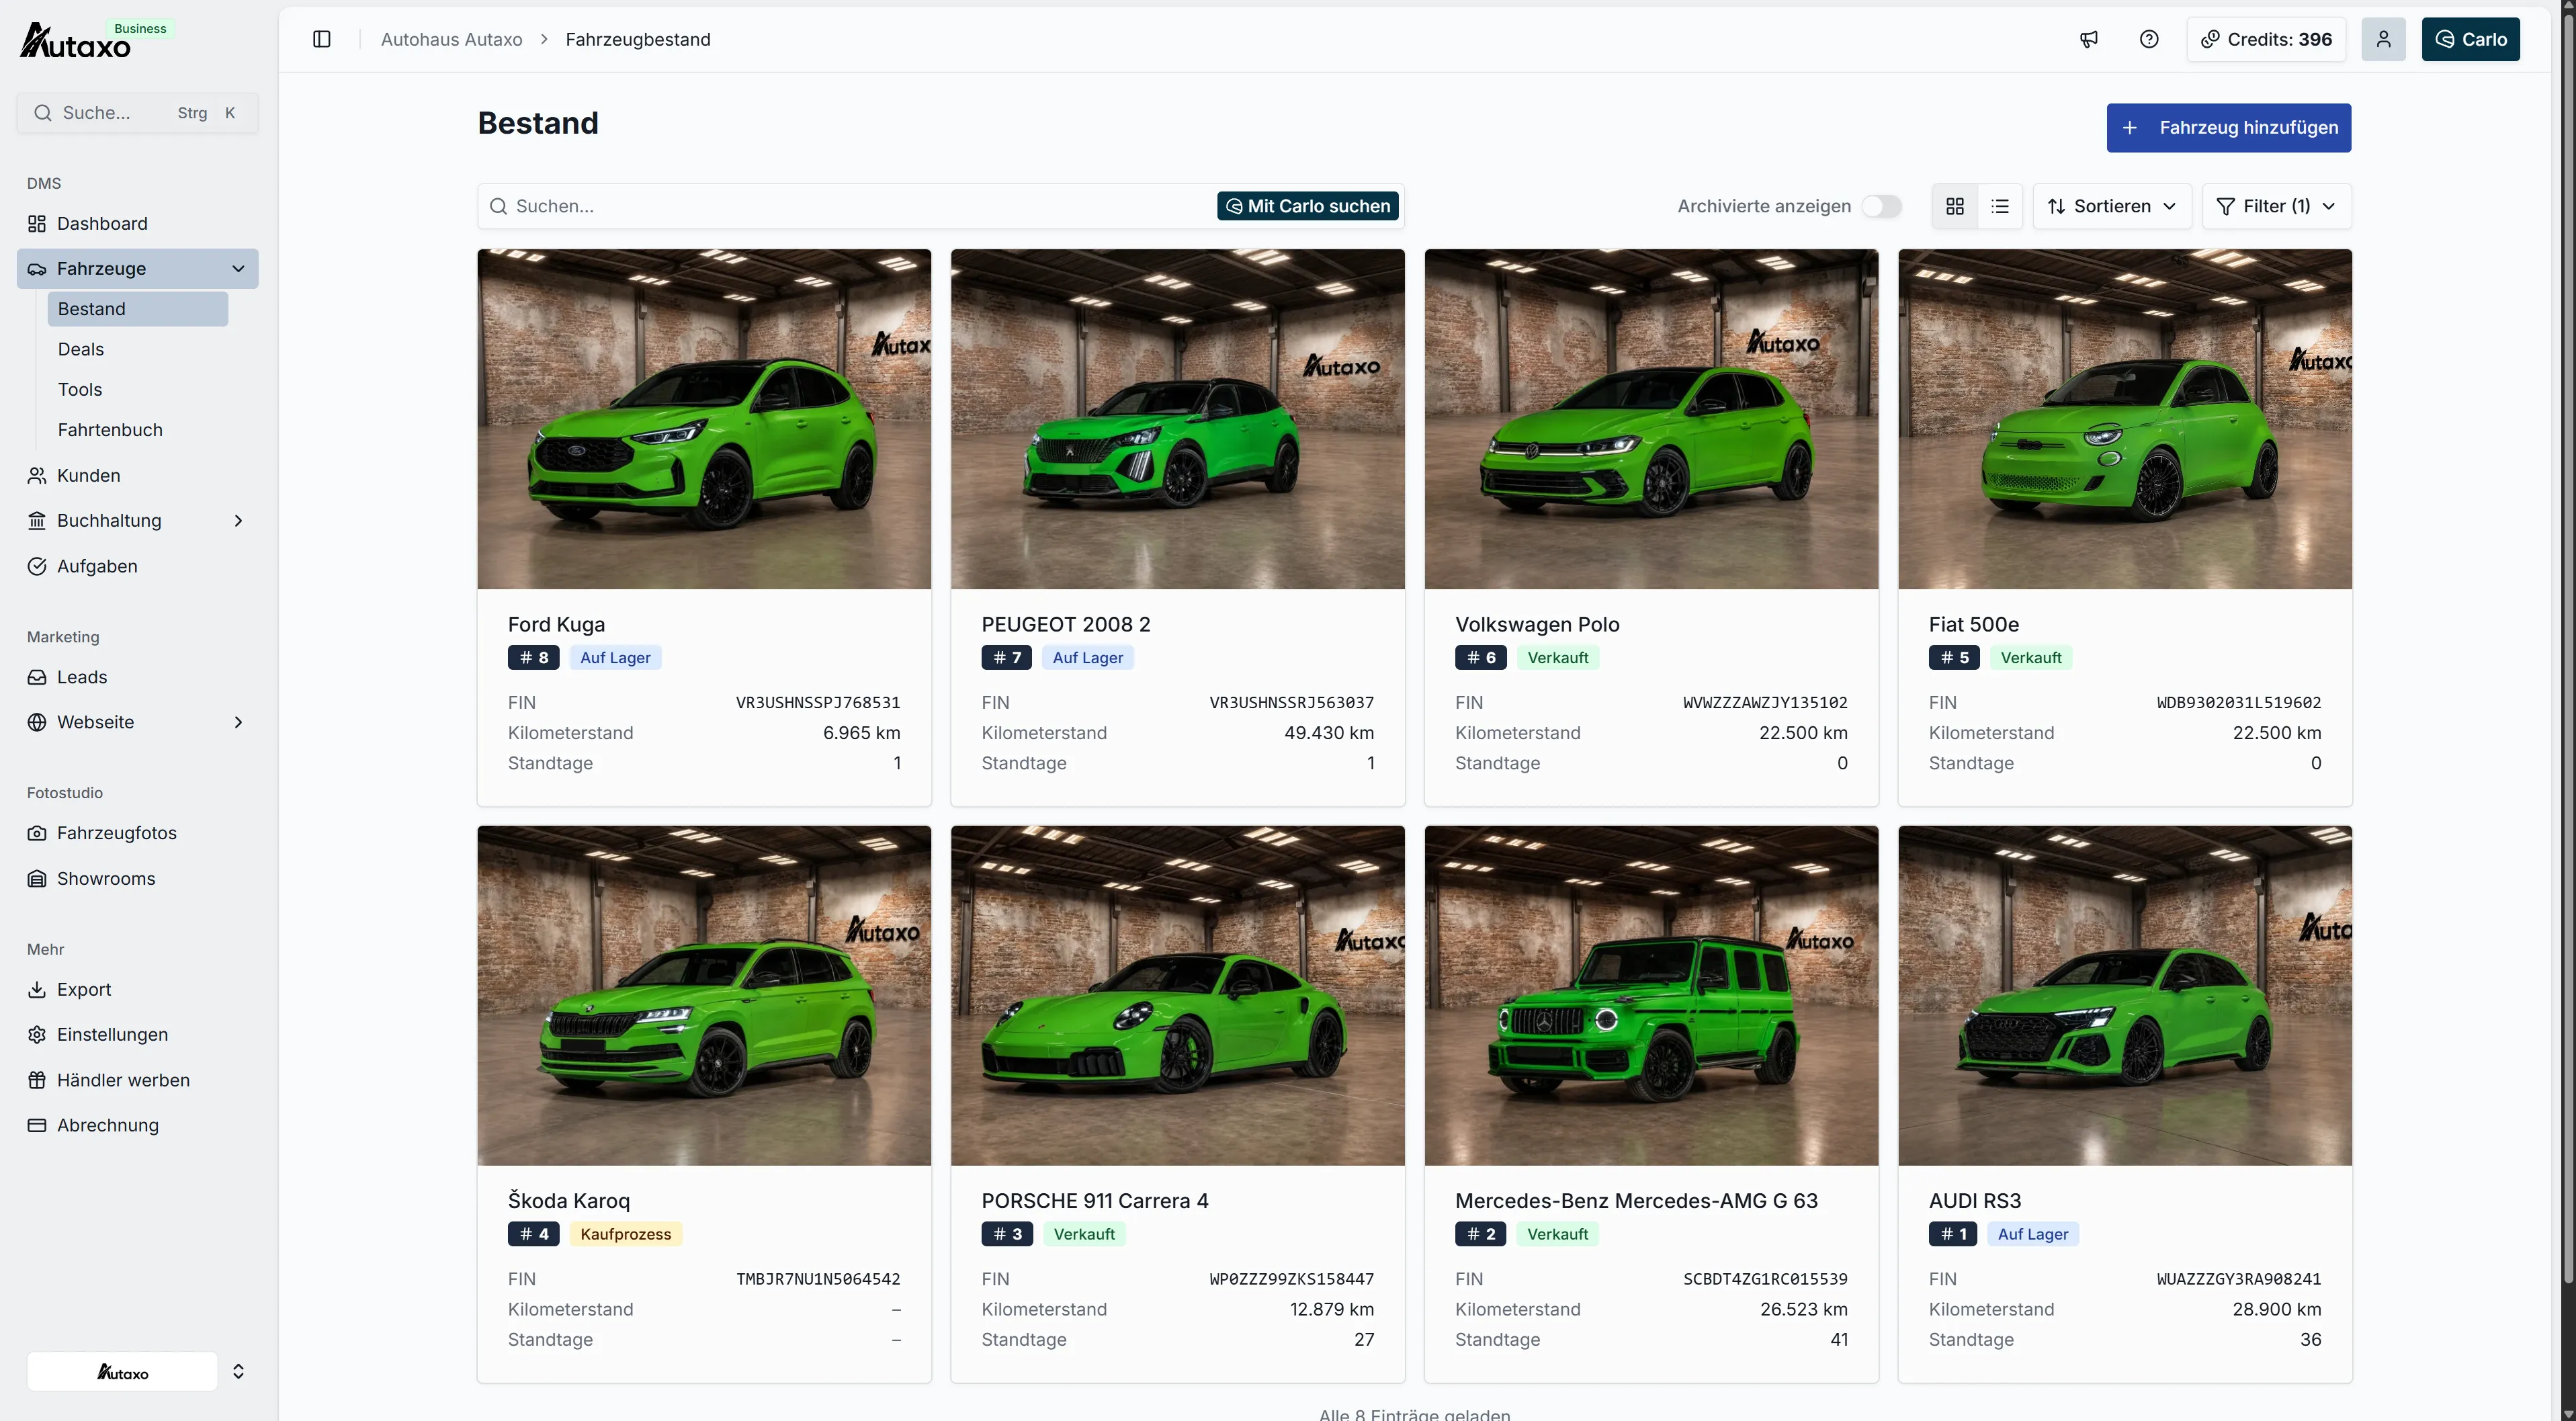
Task: Open Abrechnung in the sidebar
Action: [137, 1125]
